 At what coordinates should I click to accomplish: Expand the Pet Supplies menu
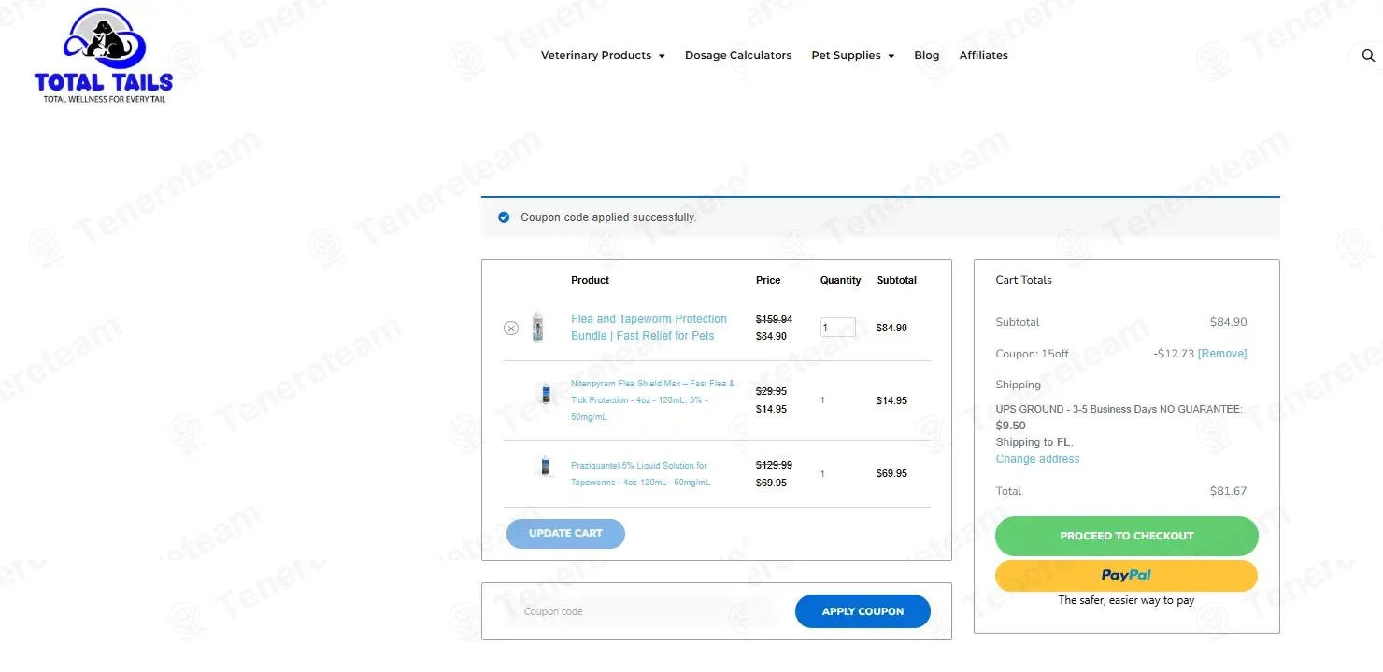(852, 56)
